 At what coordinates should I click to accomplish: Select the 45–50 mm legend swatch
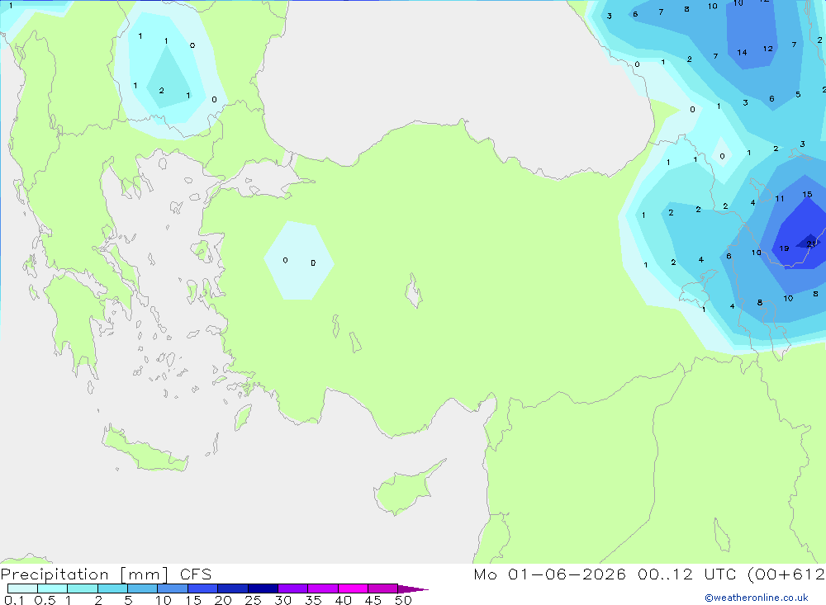click(383, 588)
